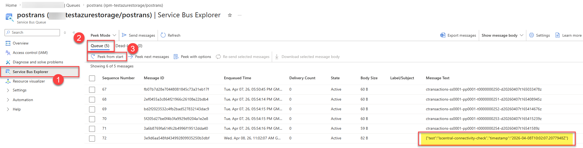This screenshot has height=148, width=583.
Task: Click the Export messages icon
Action: point(443,35)
